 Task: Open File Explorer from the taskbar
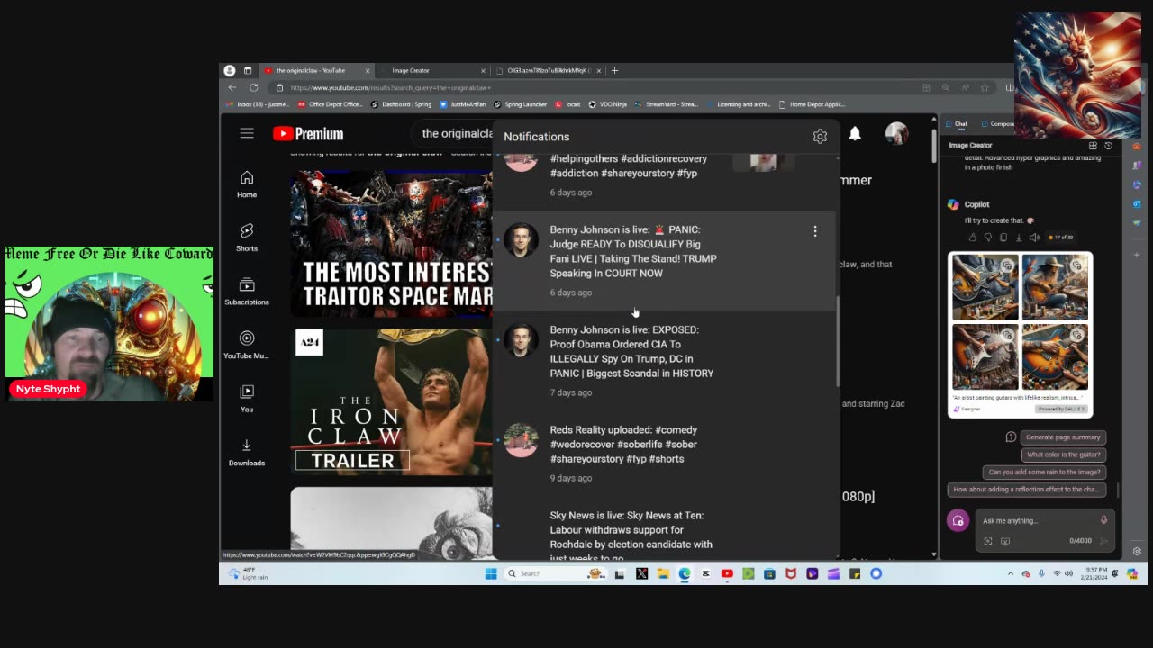663,573
